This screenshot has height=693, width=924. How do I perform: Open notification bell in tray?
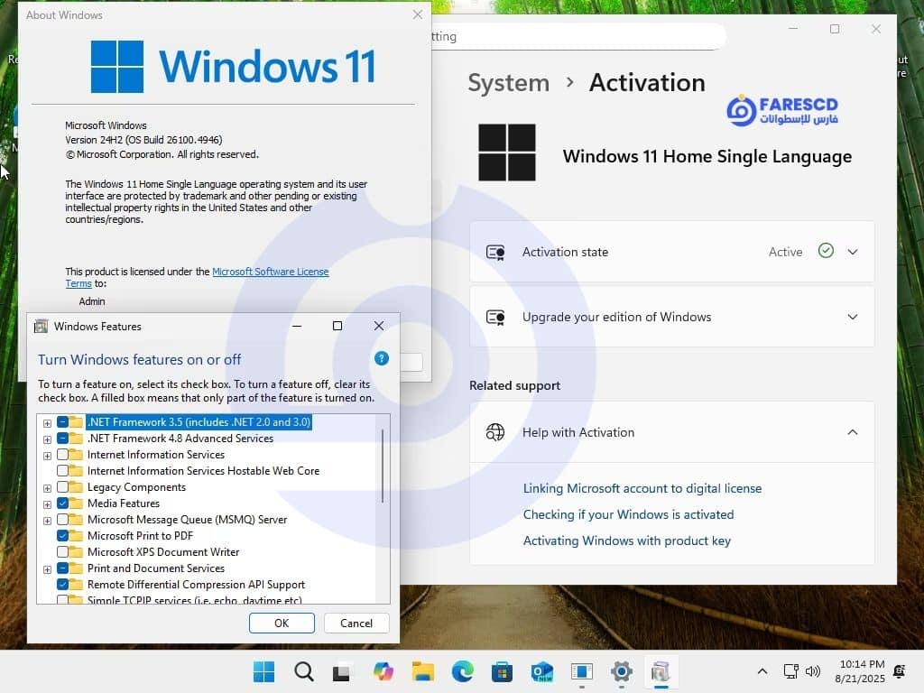(x=900, y=671)
